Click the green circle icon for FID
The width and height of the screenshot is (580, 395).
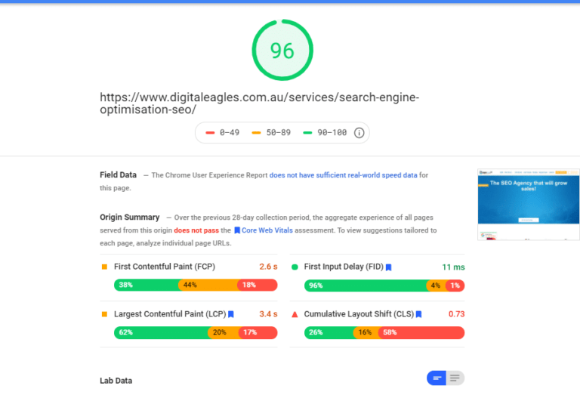295,267
